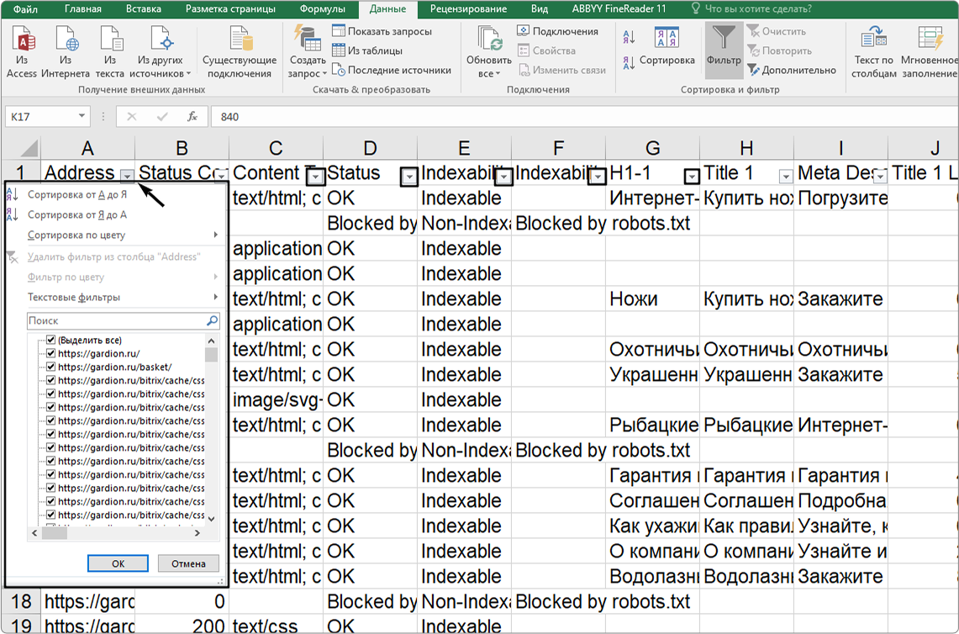This screenshot has height=634, width=959.
Task: Switch to the Рецензирование tab
Action: coord(468,9)
